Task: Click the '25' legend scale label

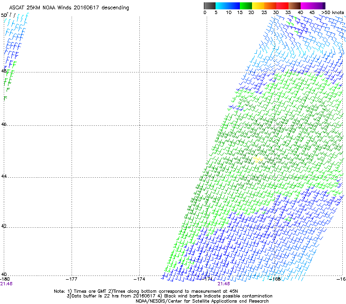Action: [264, 13]
